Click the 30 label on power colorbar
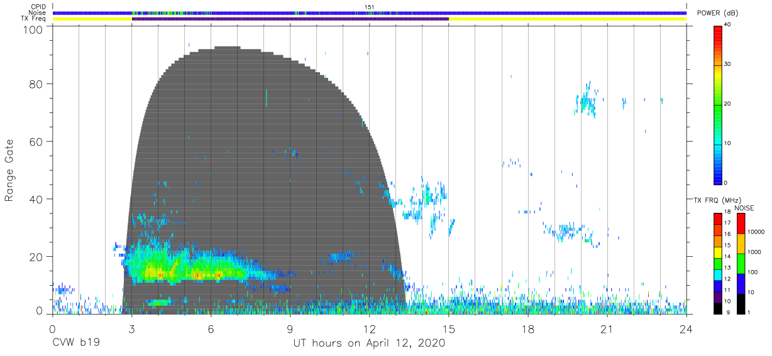The height and width of the screenshot is (356, 772). pos(728,64)
